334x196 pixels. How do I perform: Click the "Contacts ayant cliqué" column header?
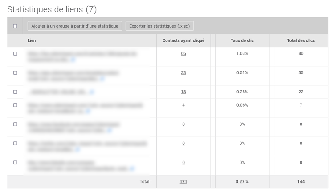coord(183,40)
